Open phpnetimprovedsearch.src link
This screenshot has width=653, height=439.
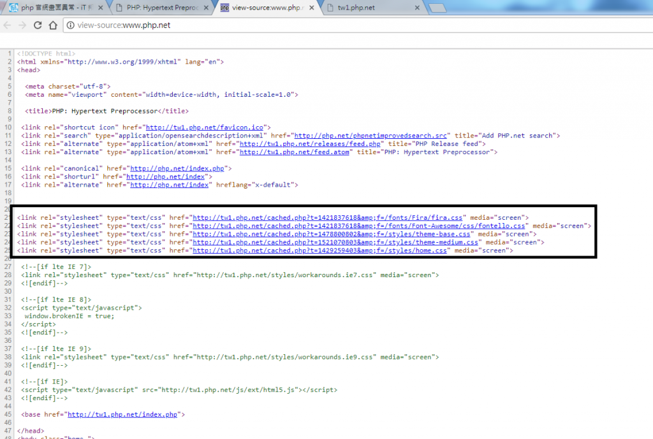tap(371, 136)
